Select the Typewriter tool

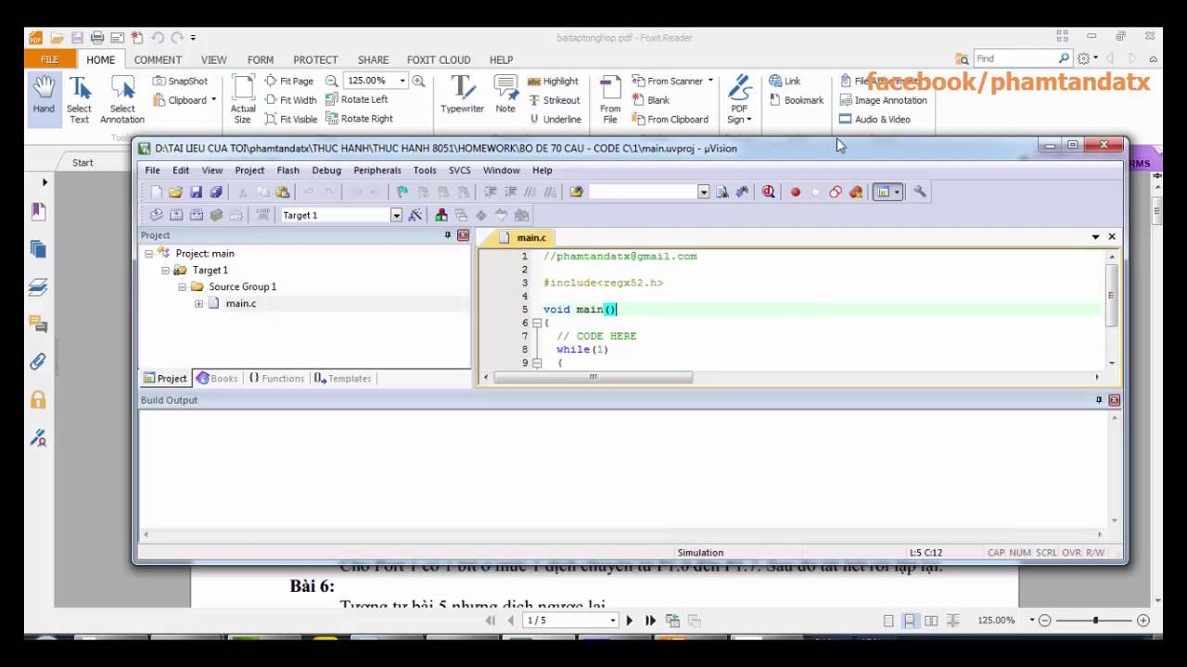462,94
